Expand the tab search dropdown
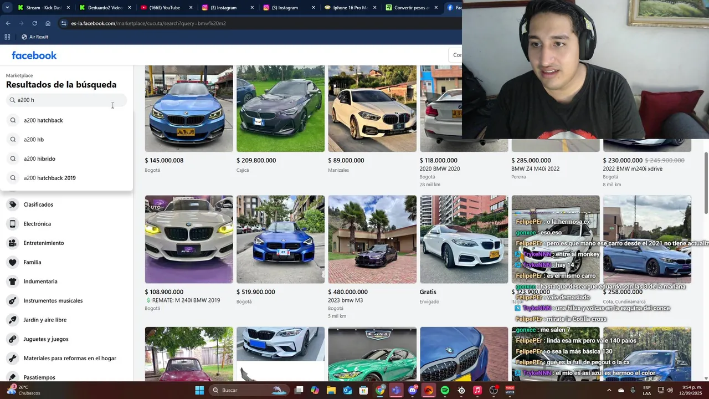The width and height of the screenshot is (709, 399). coord(7,7)
